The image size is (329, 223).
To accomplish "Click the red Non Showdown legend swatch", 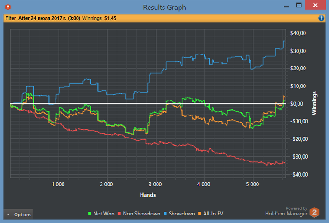I will pos(119,214).
